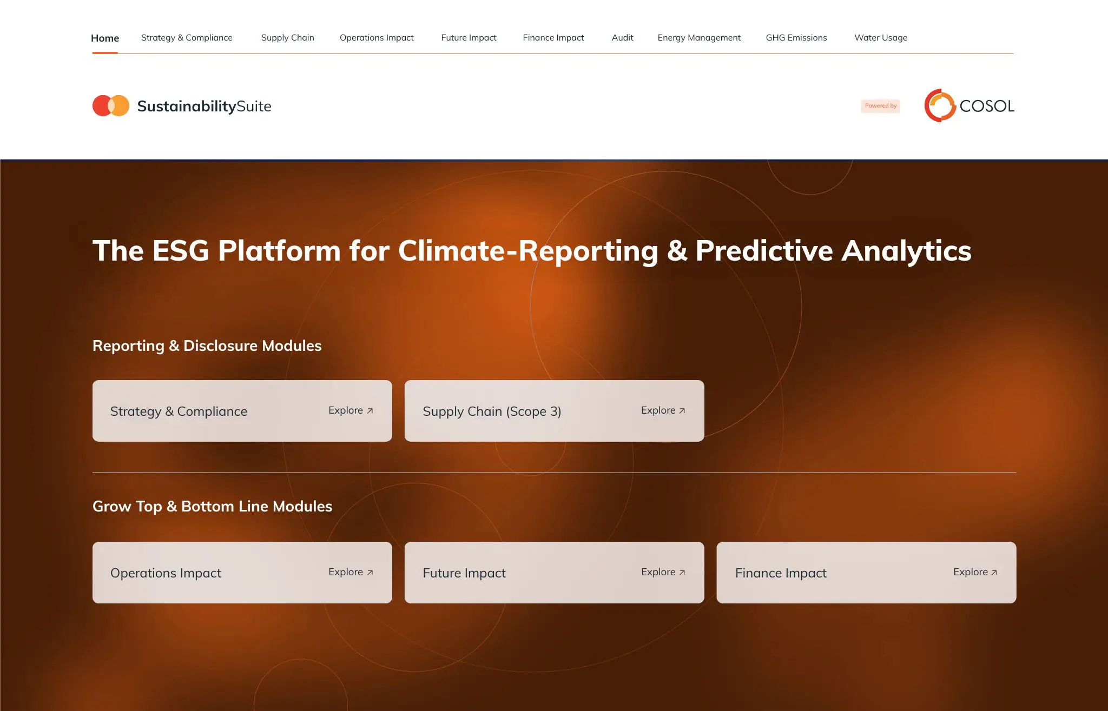Image resolution: width=1108 pixels, height=711 pixels.
Task: Switch to the Energy Management tab
Action: coord(699,38)
